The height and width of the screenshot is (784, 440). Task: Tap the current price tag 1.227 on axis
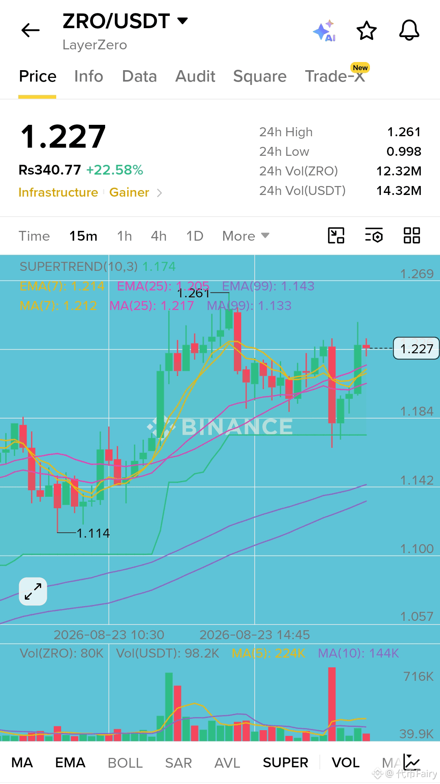coord(416,348)
